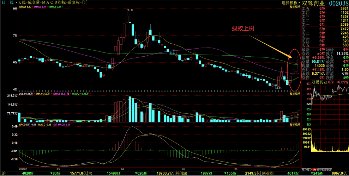Image resolution: width=349 pixels, height=176 pixels.
Task: Select the 细 tab at panel bottom
Action: (305, 170)
